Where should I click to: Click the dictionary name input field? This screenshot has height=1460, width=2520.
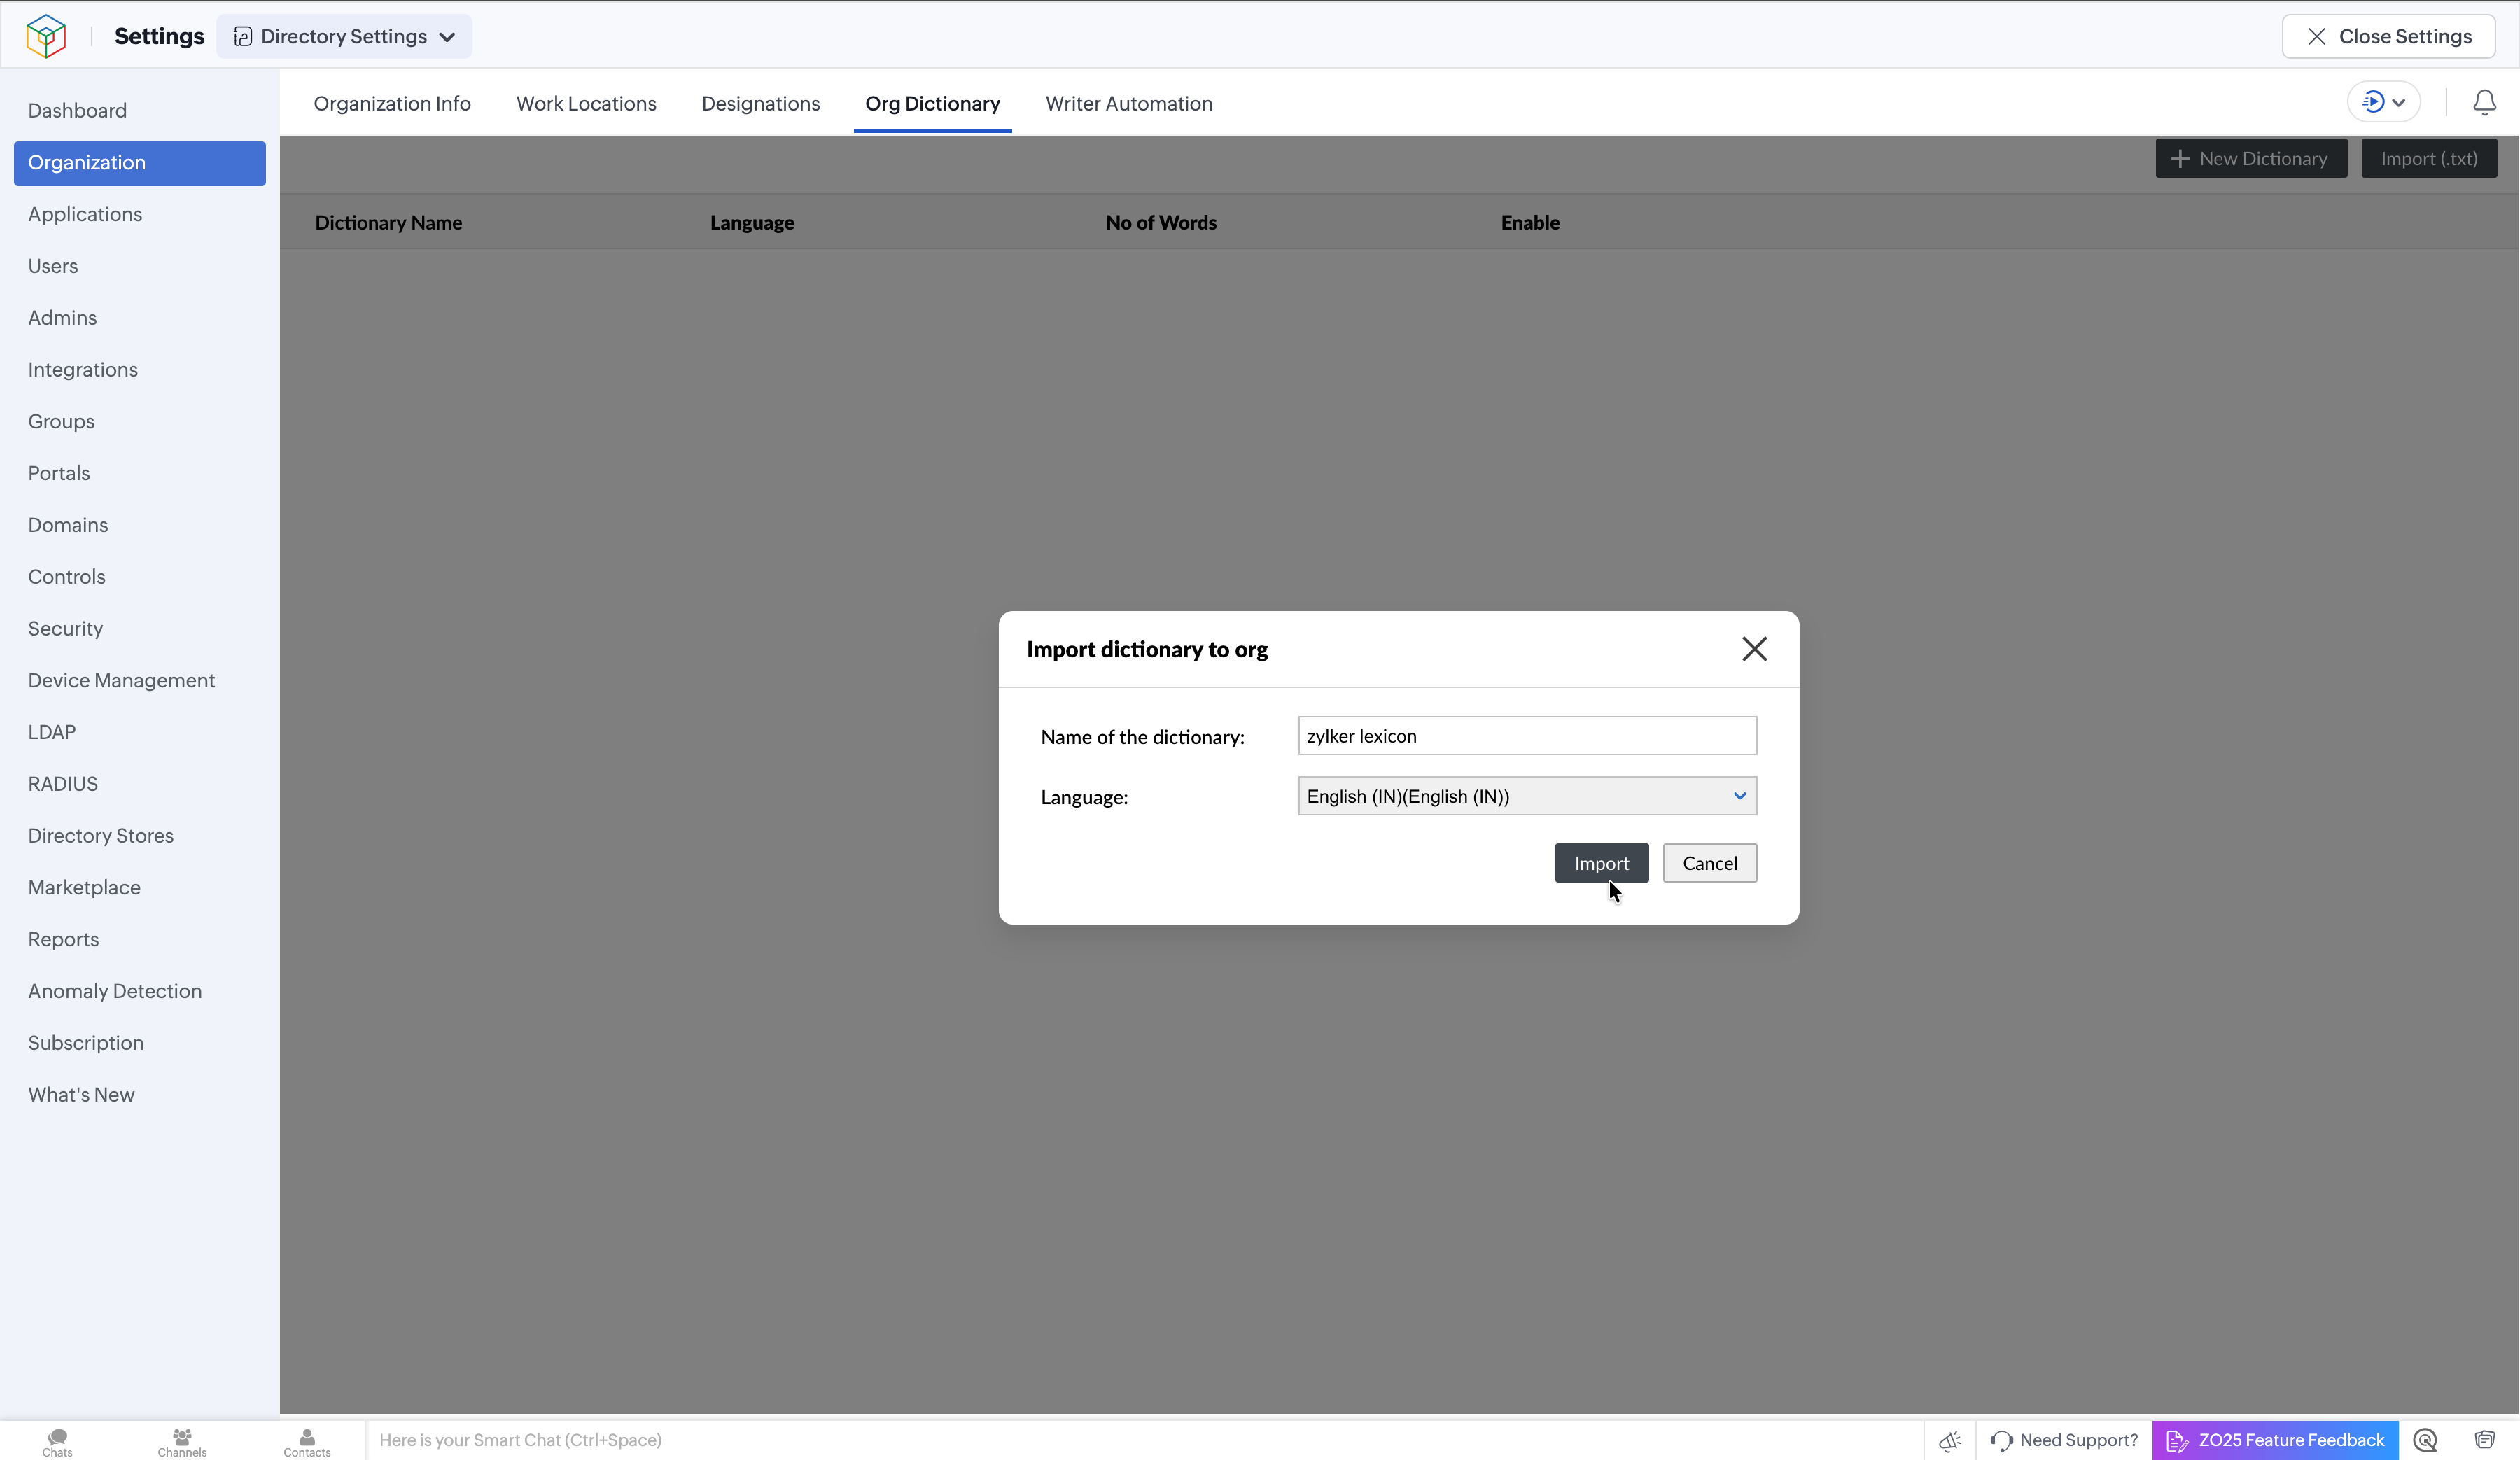click(x=1527, y=736)
